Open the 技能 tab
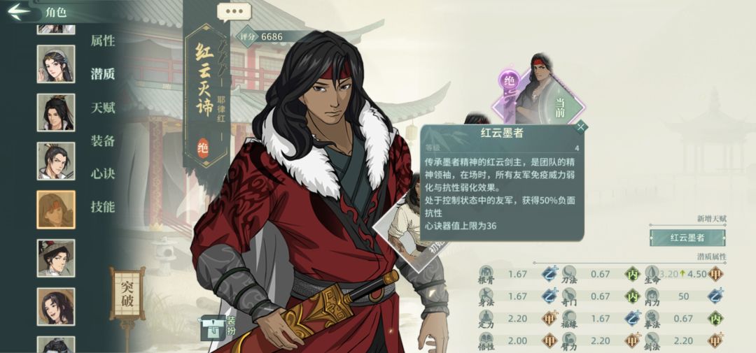The height and width of the screenshot is (353, 756). coord(103,207)
